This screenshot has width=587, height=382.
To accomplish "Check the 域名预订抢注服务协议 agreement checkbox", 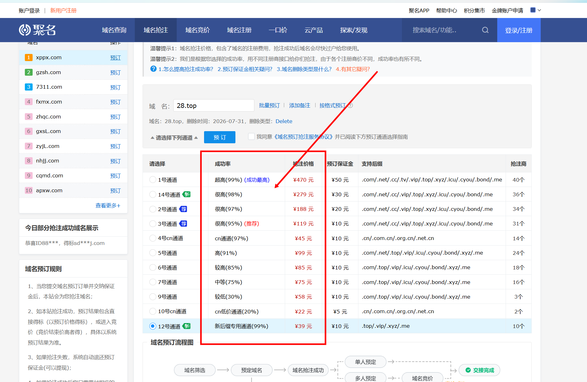I will 252,136.
